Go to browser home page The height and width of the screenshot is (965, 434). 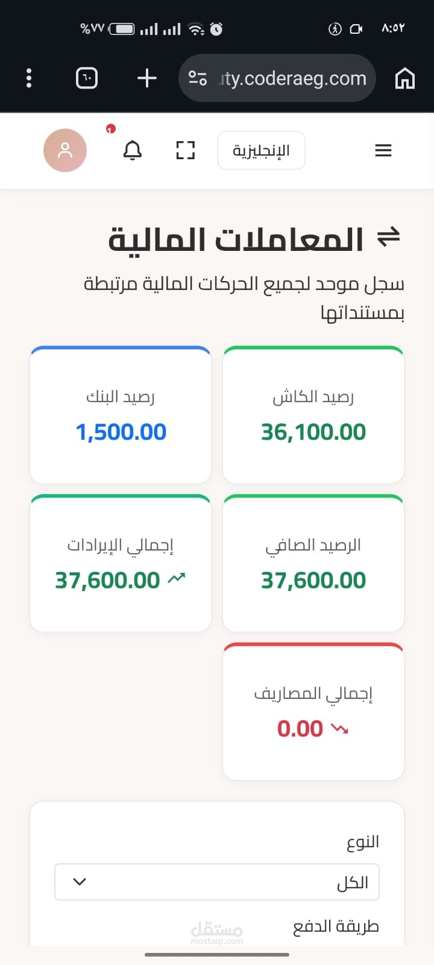[404, 78]
